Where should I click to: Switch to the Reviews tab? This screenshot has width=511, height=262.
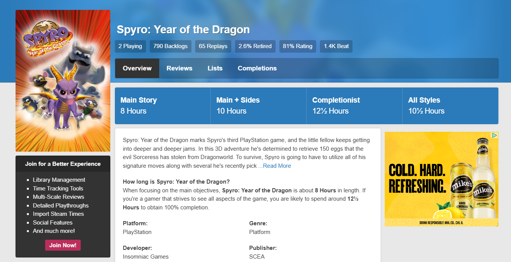pyautogui.click(x=179, y=68)
